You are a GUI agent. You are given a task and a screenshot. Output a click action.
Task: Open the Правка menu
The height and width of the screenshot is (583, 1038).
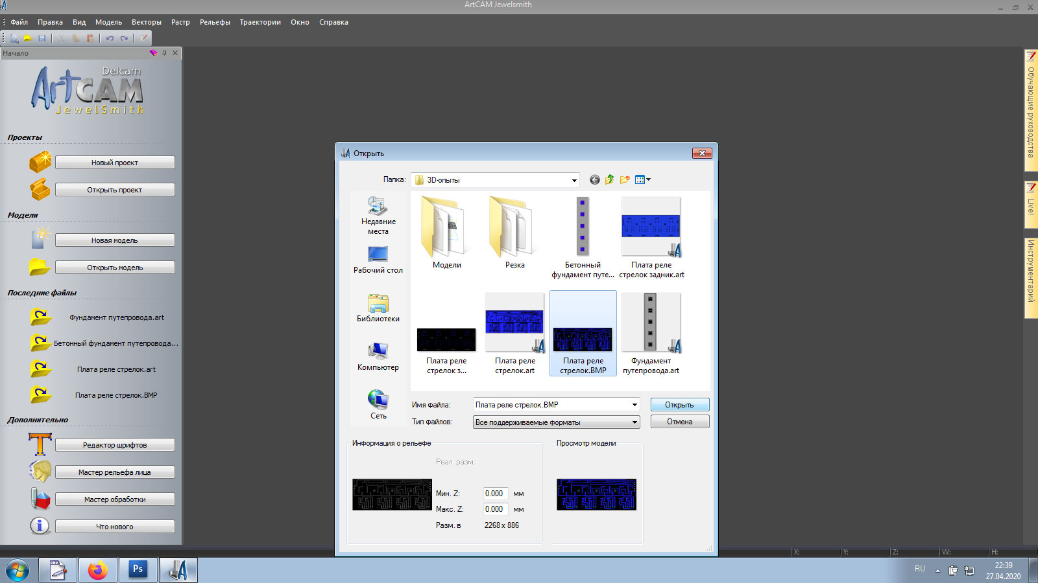(50, 22)
